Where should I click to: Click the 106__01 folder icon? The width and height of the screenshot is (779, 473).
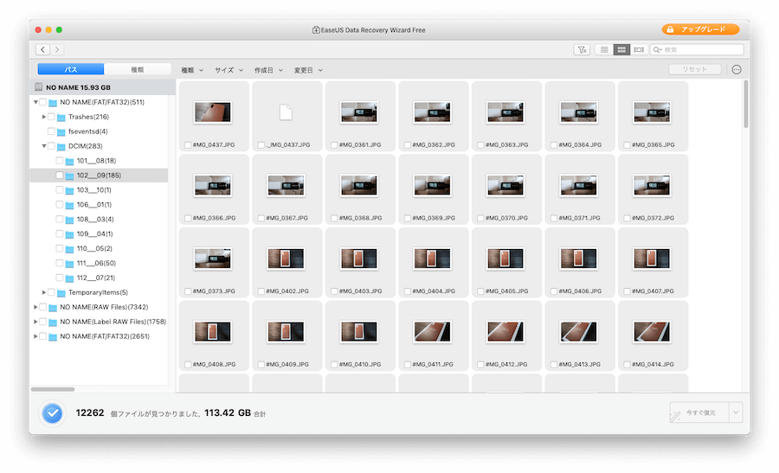coord(69,205)
